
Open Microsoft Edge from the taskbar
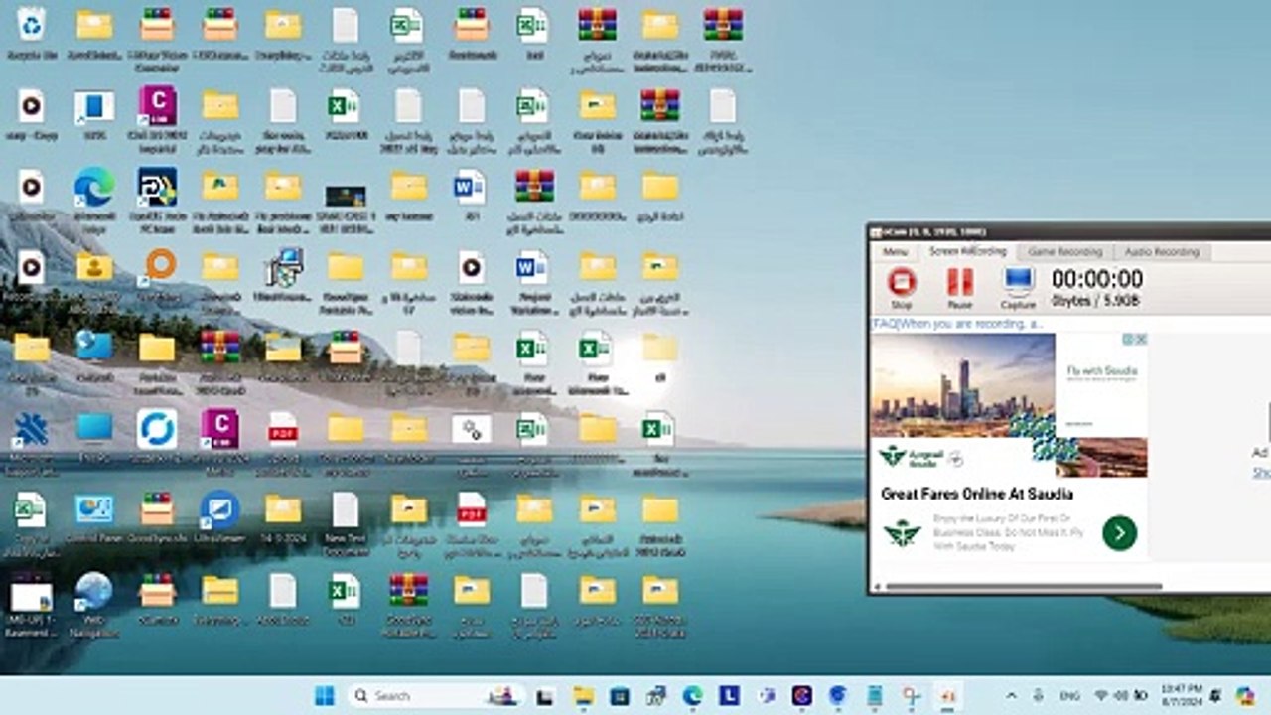[692, 696]
